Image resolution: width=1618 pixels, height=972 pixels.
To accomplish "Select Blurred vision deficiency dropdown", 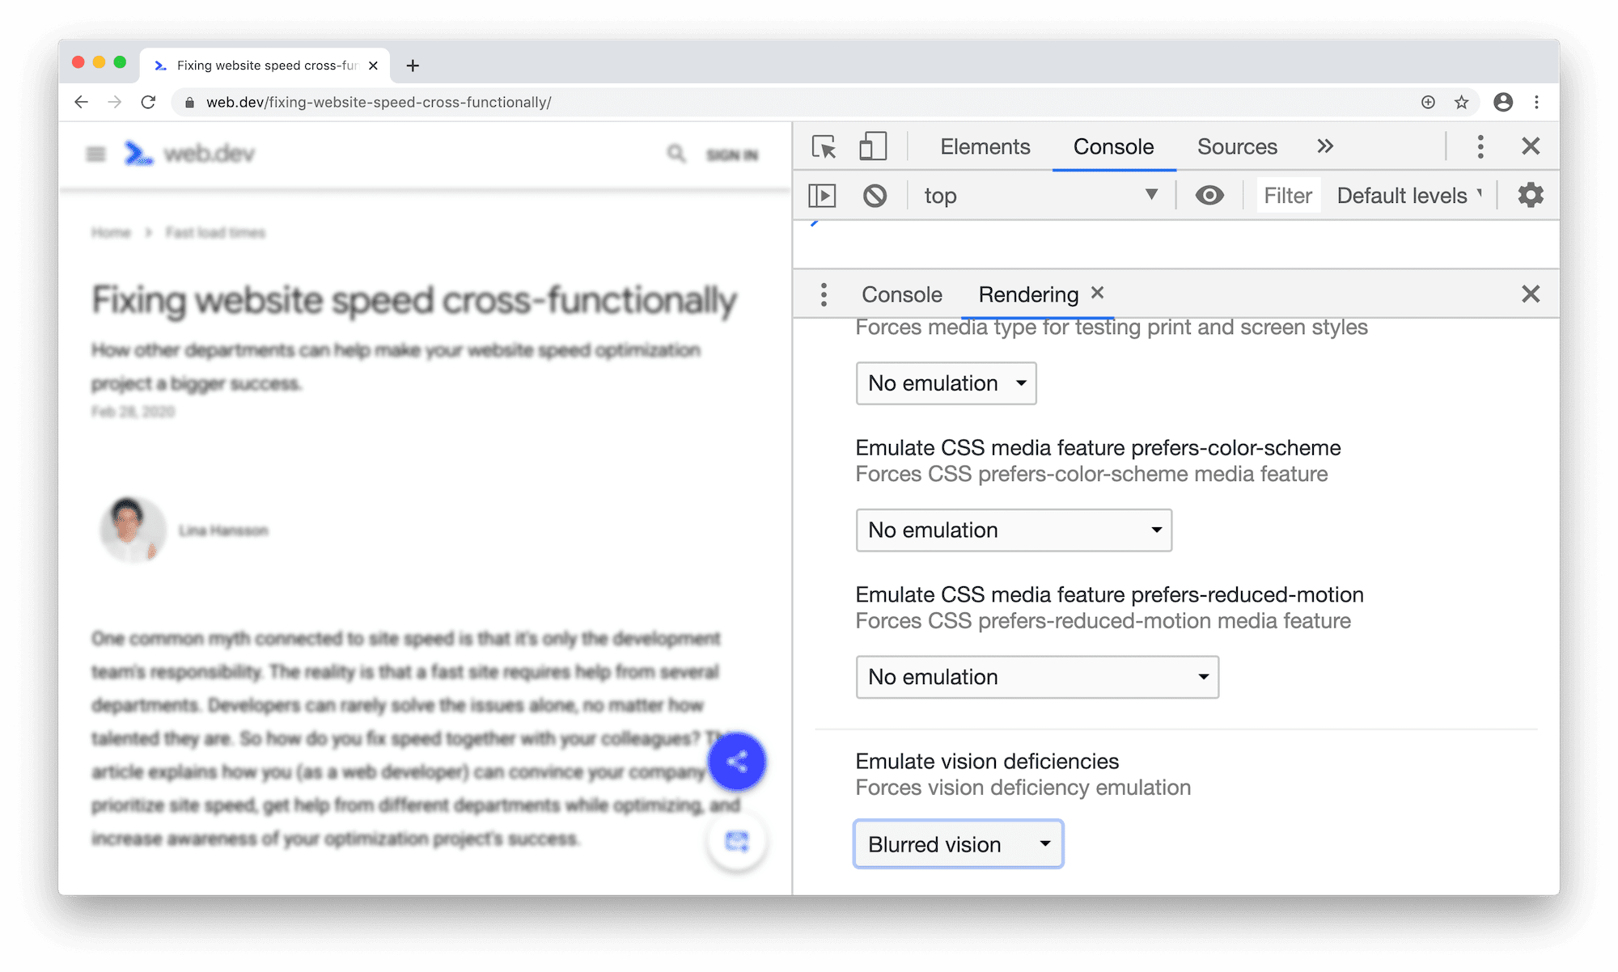I will [x=957, y=843].
